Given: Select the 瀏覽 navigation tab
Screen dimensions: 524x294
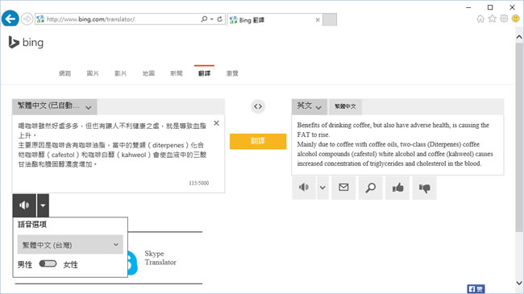Looking at the screenshot, I should (232, 73).
